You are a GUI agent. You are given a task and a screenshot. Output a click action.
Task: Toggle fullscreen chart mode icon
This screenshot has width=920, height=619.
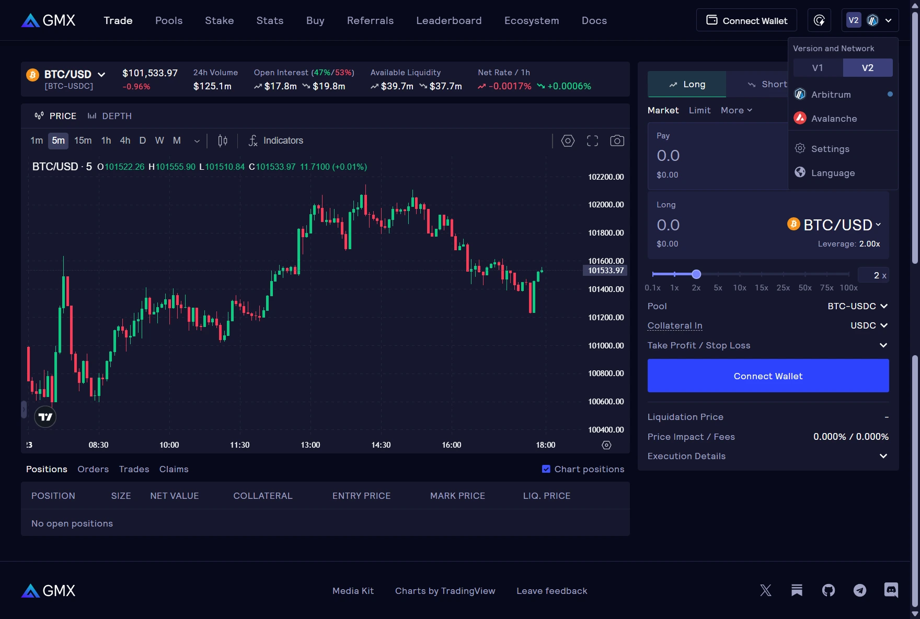[x=592, y=141]
